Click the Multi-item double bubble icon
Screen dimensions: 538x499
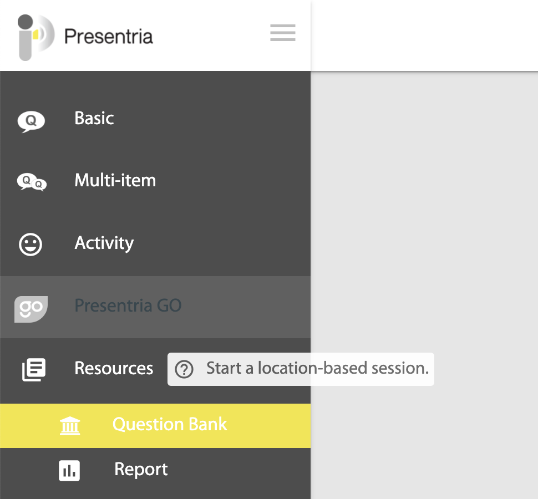click(32, 182)
